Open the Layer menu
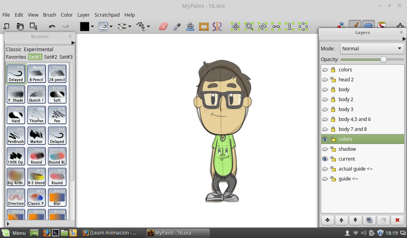 [x=83, y=15]
